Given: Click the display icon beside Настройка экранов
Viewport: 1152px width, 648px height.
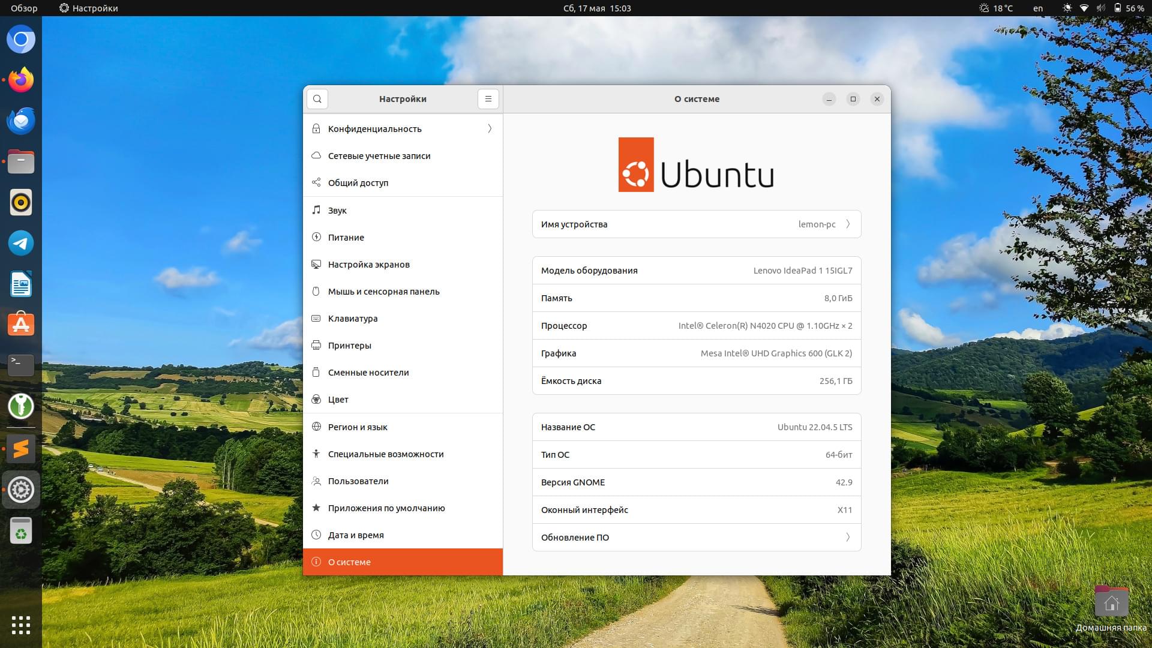Looking at the screenshot, I should click(x=316, y=264).
